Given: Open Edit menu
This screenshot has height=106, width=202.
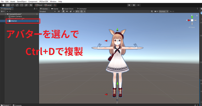Looking at the screenshot, I should 7,2.
